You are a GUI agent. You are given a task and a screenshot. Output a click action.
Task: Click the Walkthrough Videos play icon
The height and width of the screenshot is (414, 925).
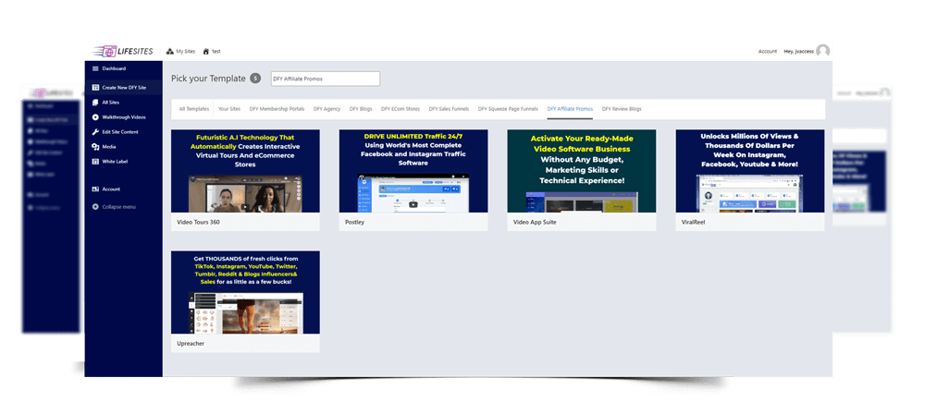95,116
